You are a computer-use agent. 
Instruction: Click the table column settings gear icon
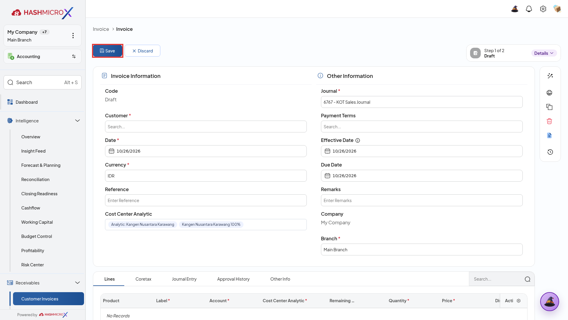[519, 301]
